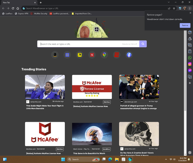Go to the home page
Screen dimensions: 193x163
click(18, 8)
